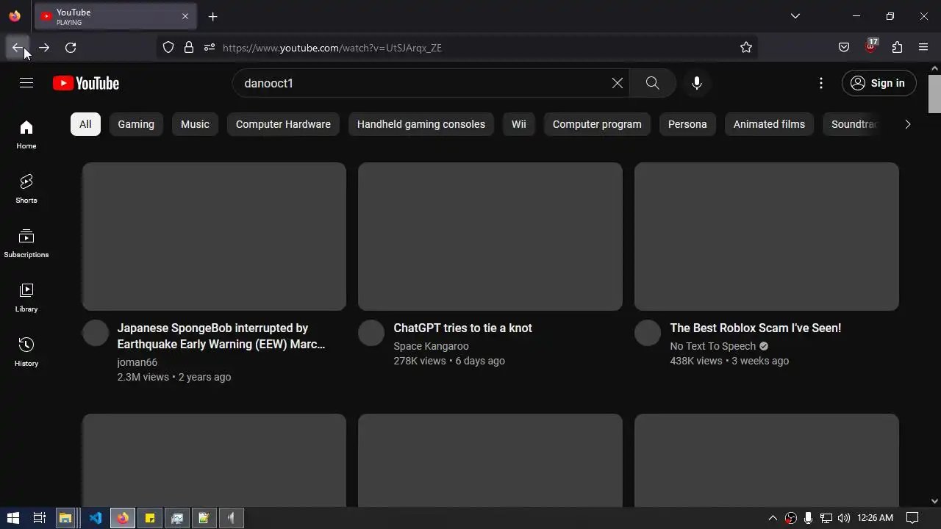Open the tracking protection shield icon
Screen dimensions: 941x529
pyautogui.click(x=168, y=48)
